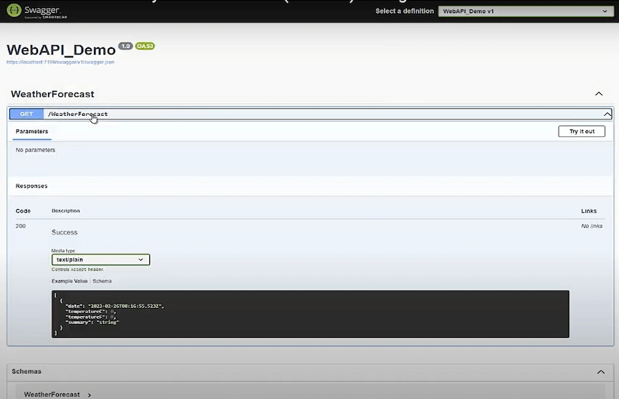Open the Media type text/plain dropdown
The width and height of the screenshot is (619, 399).
tap(100, 260)
